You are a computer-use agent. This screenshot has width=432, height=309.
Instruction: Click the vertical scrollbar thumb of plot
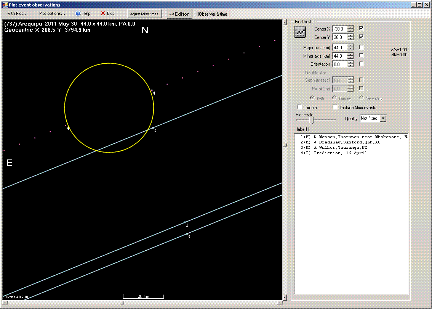[x=285, y=145]
